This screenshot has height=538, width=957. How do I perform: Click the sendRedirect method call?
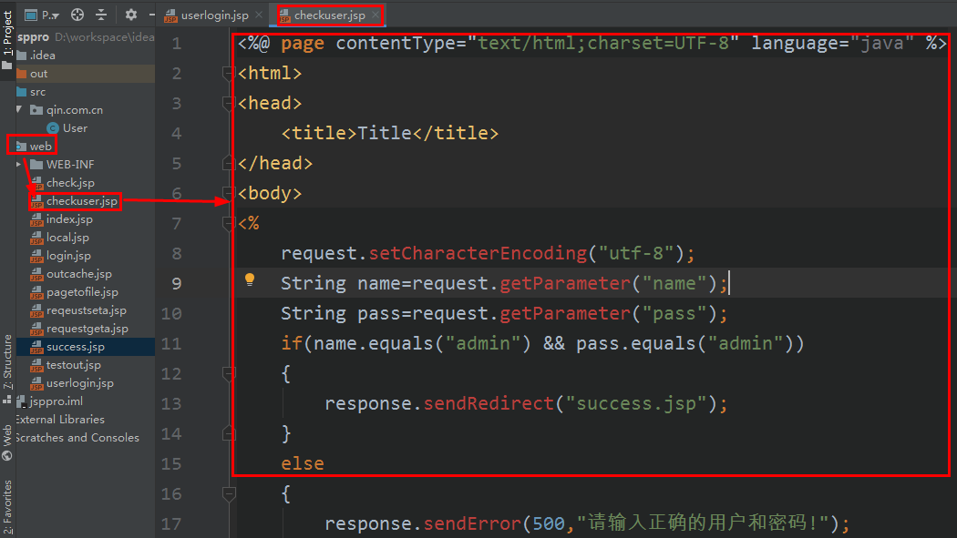point(489,404)
